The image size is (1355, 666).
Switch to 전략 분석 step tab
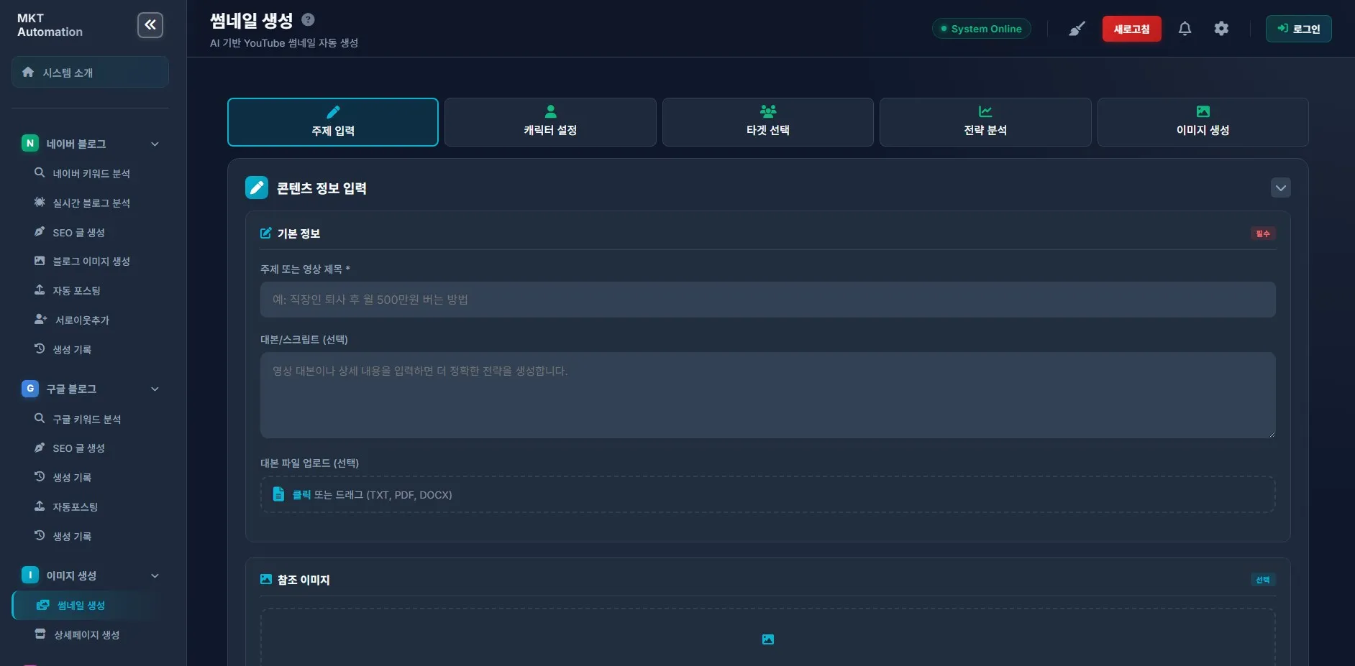(x=985, y=122)
